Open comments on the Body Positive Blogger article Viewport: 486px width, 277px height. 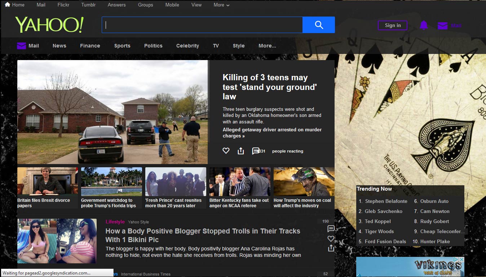[331, 229]
